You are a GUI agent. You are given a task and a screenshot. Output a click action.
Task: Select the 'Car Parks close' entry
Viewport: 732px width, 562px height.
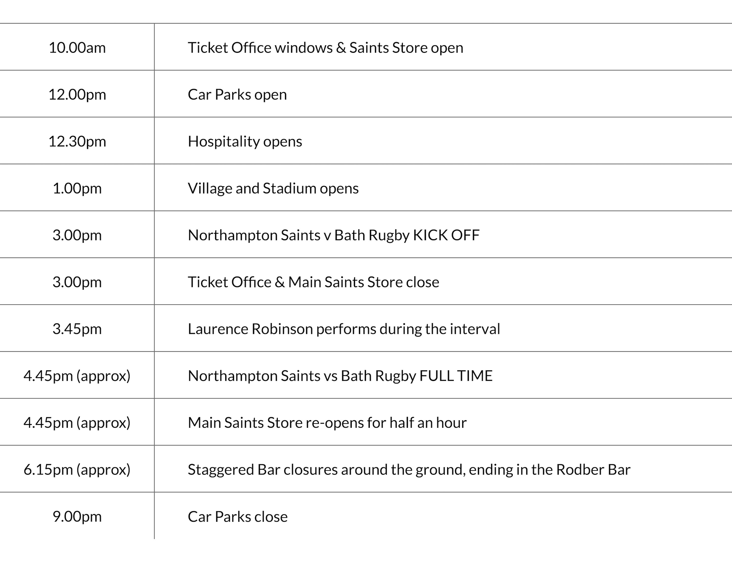click(238, 517)
